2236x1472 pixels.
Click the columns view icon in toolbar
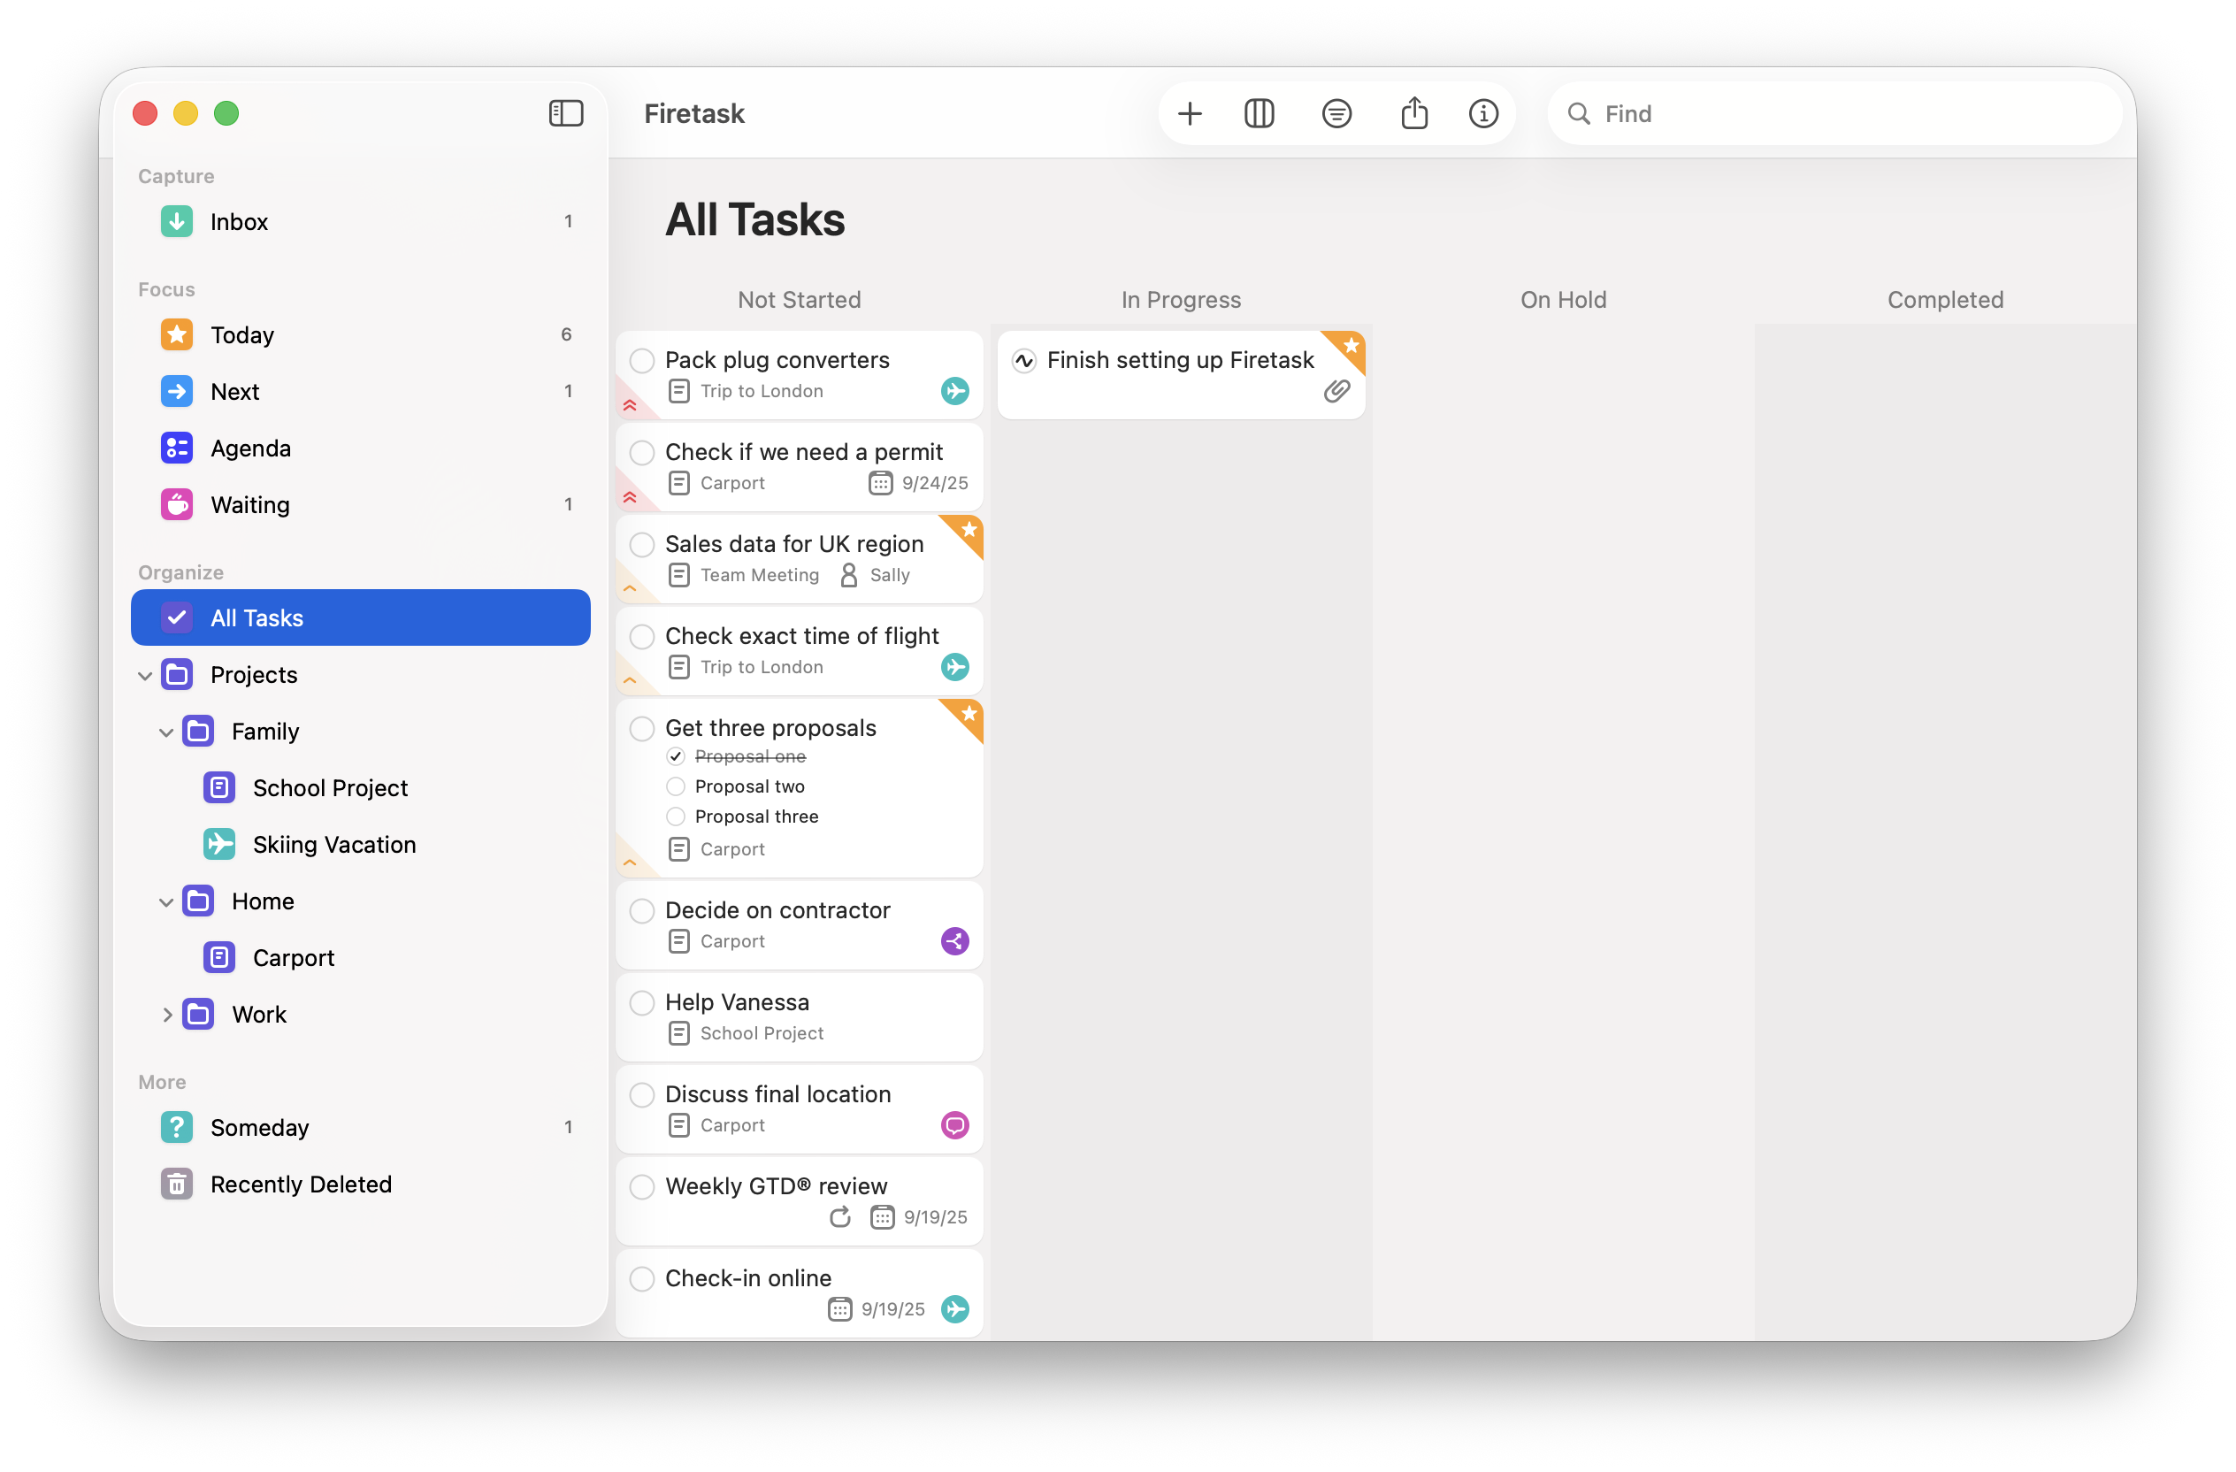coord(1259,113)
